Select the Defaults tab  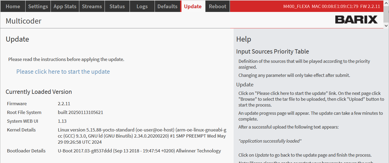[x=167, y=6]
